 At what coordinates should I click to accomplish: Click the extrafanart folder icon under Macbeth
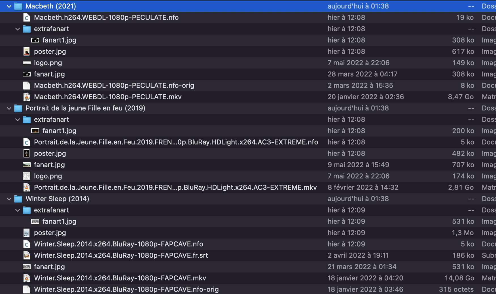pos(27,29)
